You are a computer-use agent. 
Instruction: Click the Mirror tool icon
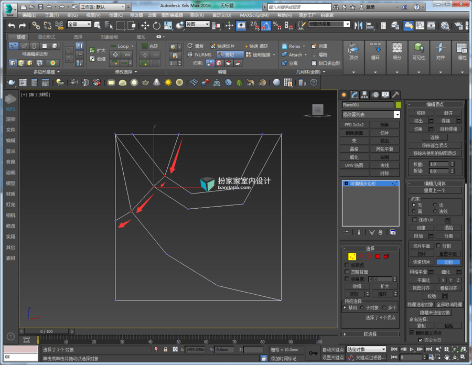click(358, 26)
